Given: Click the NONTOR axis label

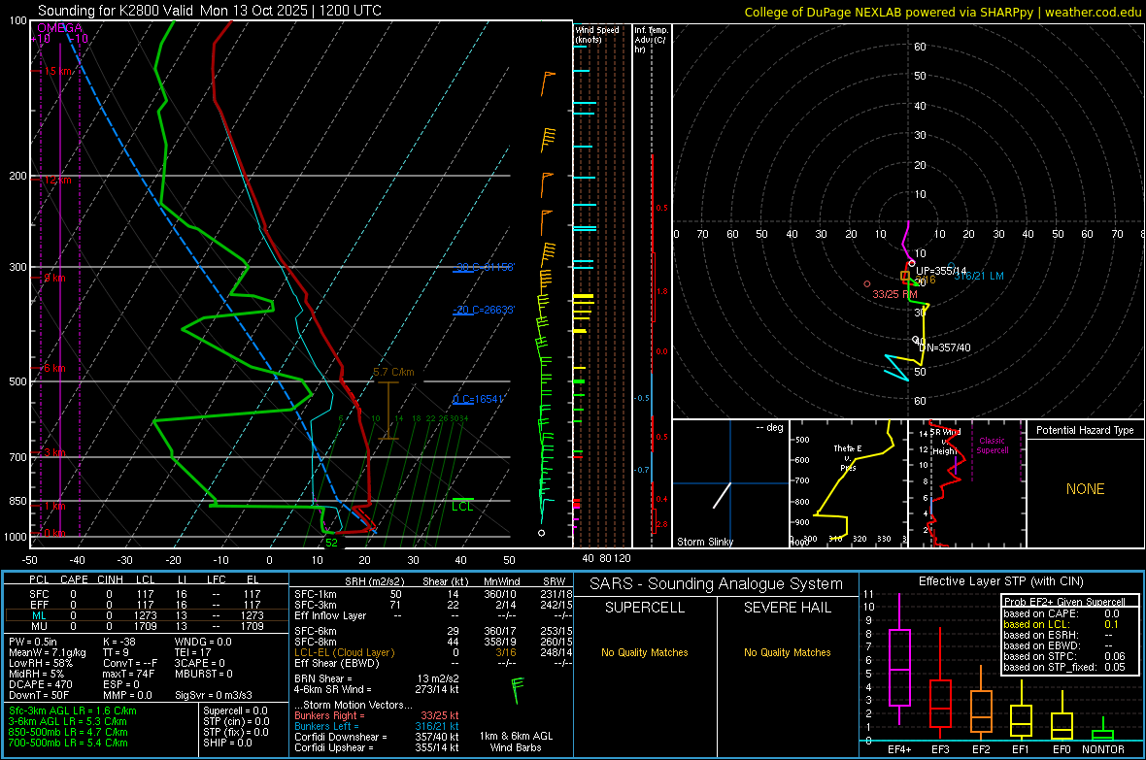Looking at the screenshot, I should [1103, 749].
